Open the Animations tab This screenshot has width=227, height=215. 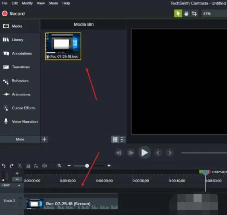(x=20, y=94)
